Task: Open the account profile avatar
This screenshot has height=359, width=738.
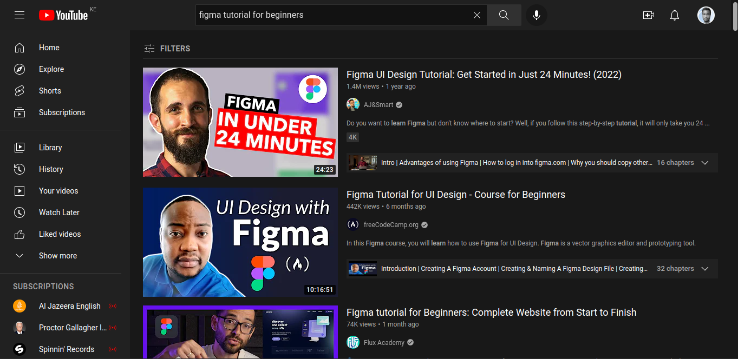Action: tap(706, 15)
